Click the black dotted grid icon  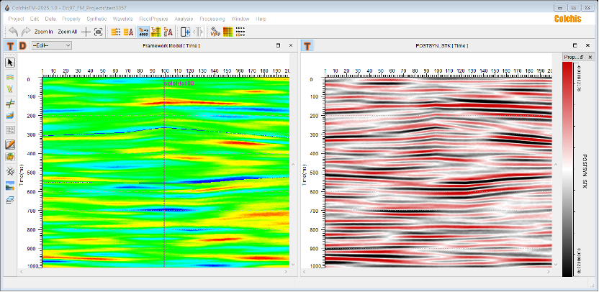240,32
